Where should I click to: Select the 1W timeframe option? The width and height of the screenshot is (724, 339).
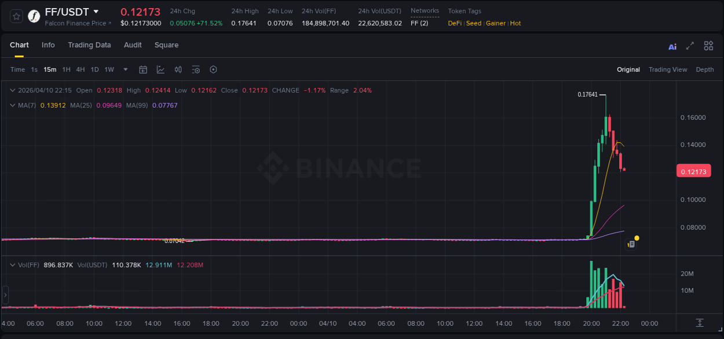tap(108, 69)
